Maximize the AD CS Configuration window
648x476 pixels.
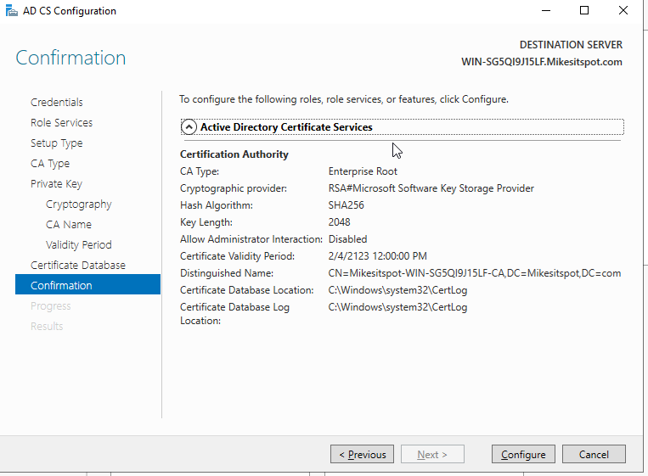pos(584,11)
